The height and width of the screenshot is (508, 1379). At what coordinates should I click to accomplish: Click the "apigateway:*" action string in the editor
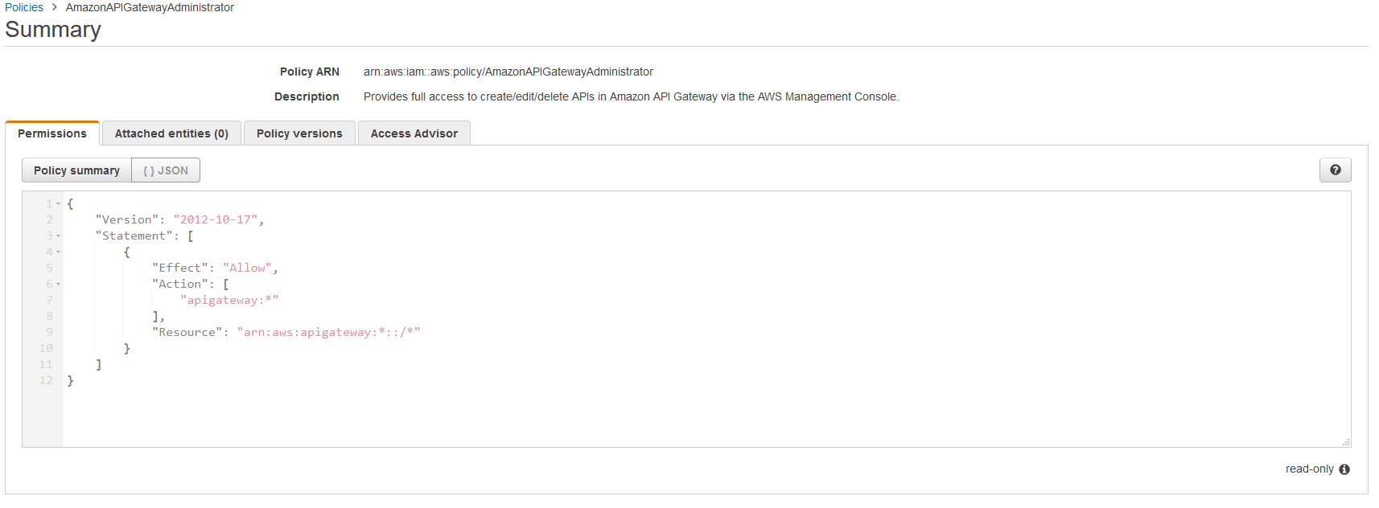click(229, 300)
